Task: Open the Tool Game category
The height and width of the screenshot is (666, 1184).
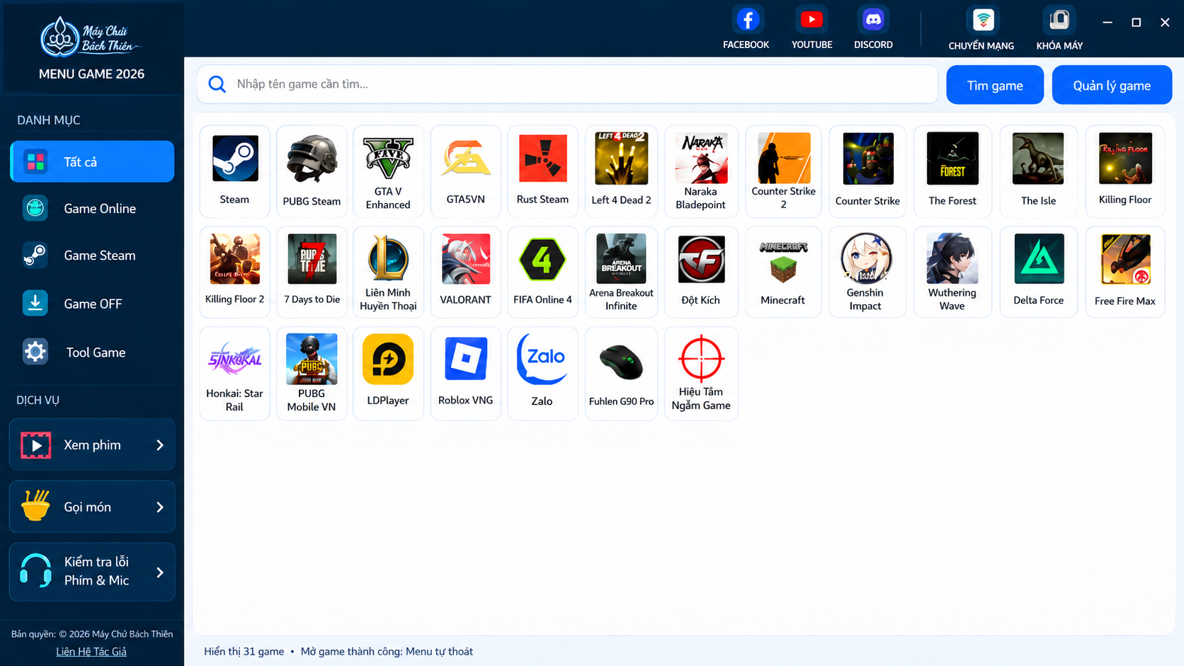Action: [x=92, y=352]
